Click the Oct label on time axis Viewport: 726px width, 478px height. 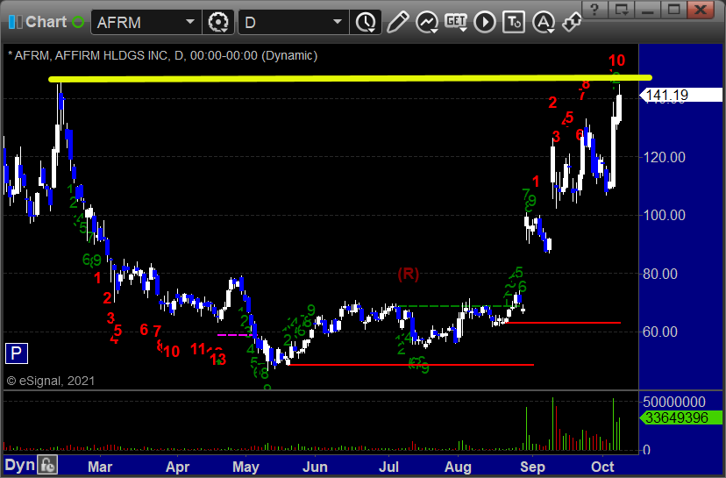602,467
